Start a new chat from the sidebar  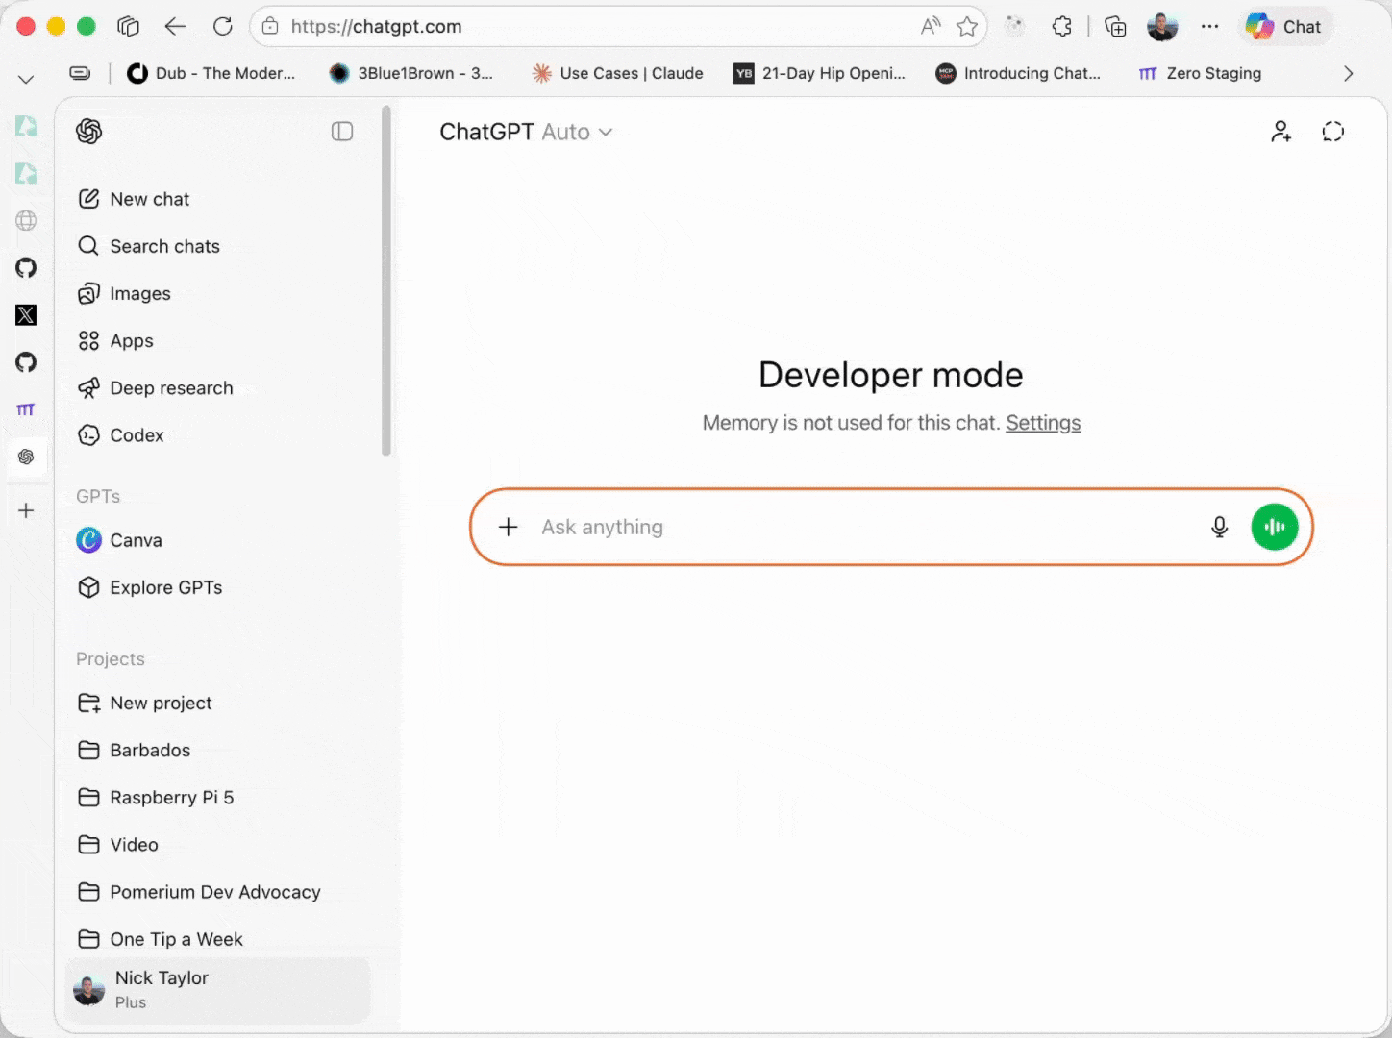149,199
